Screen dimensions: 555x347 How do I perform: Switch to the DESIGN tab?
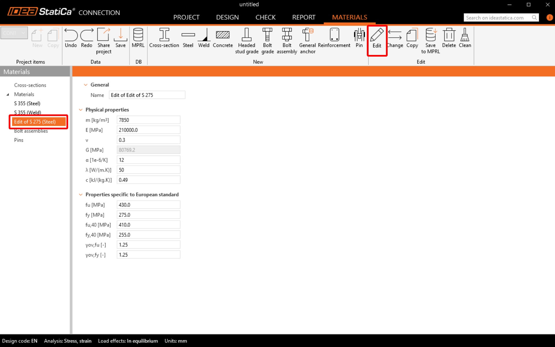pos(227,17)
